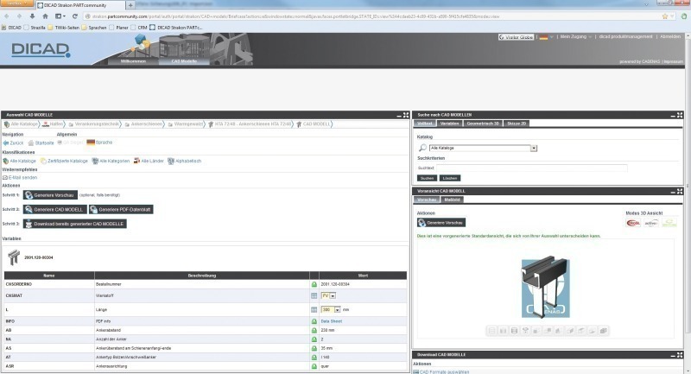The image size is (691, 374).
Task: Open the Halfen breadcrumb
Action: coord(54,124)
